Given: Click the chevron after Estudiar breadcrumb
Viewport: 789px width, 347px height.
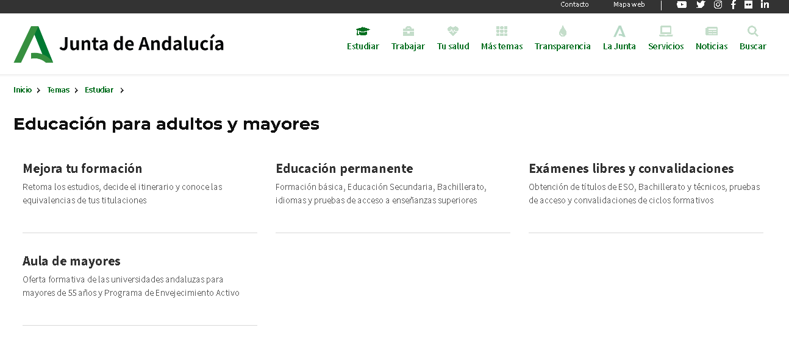Looking at the screenshot, I should tap(122, 90).
